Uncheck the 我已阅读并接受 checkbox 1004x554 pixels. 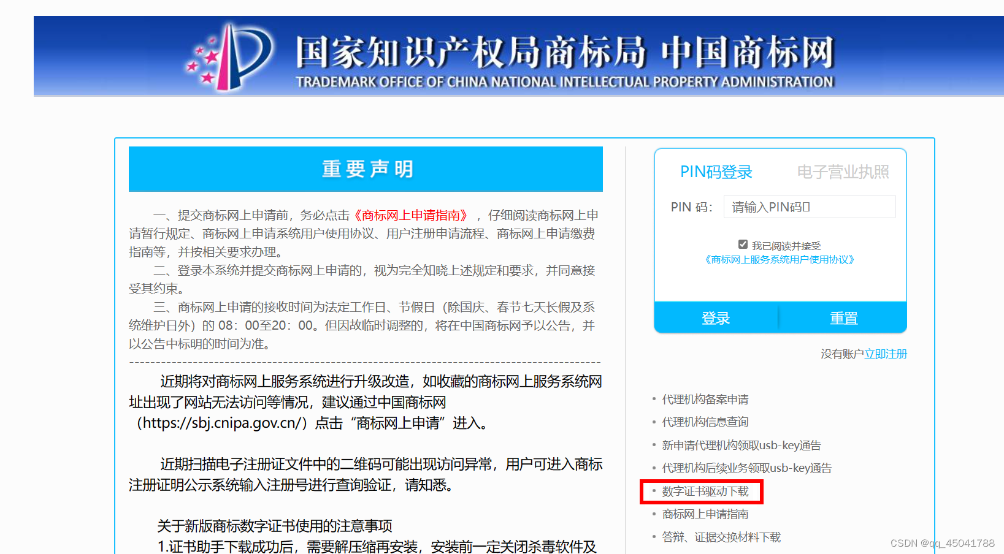pos(743,245)
